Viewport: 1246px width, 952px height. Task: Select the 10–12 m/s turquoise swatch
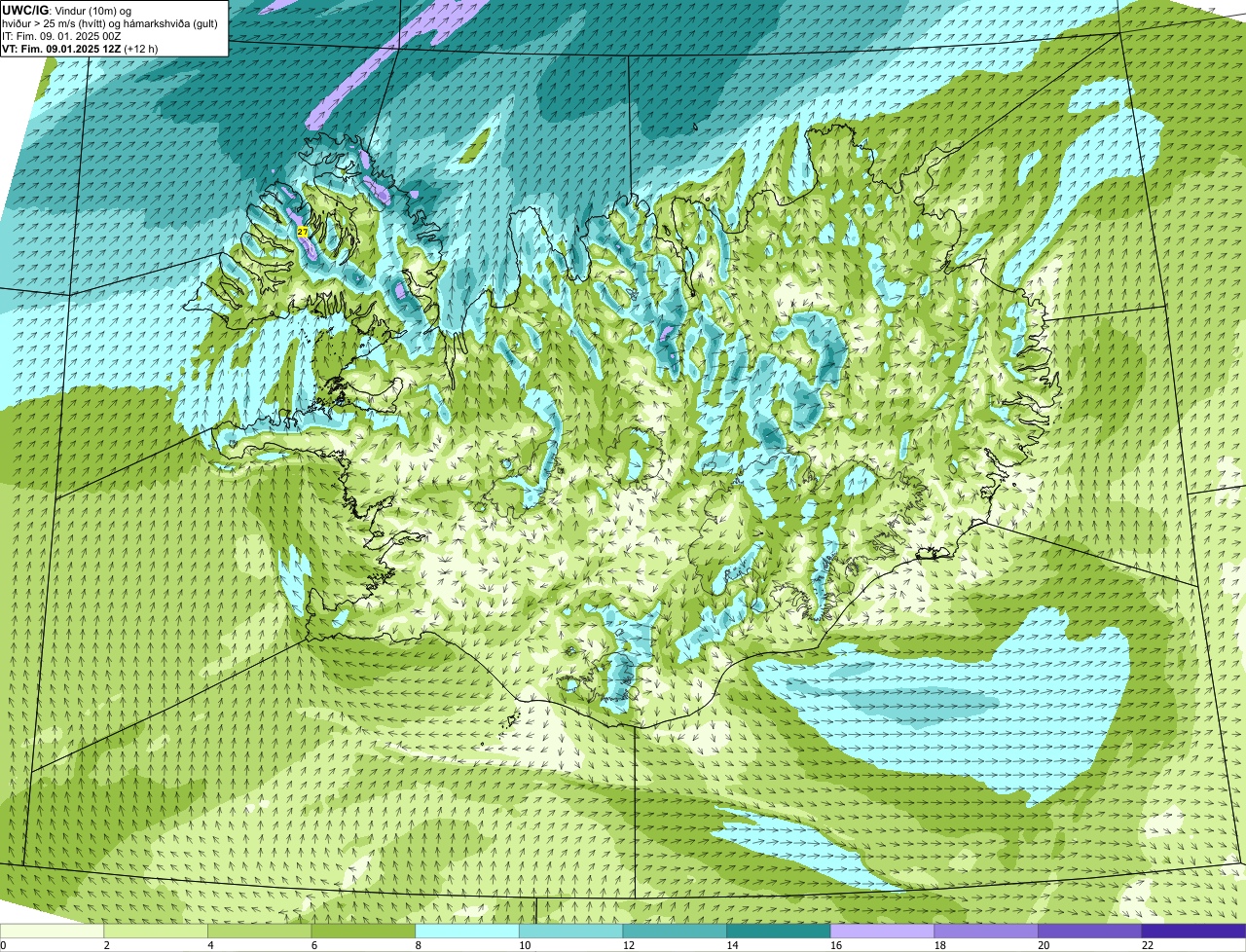pos(571,931)
